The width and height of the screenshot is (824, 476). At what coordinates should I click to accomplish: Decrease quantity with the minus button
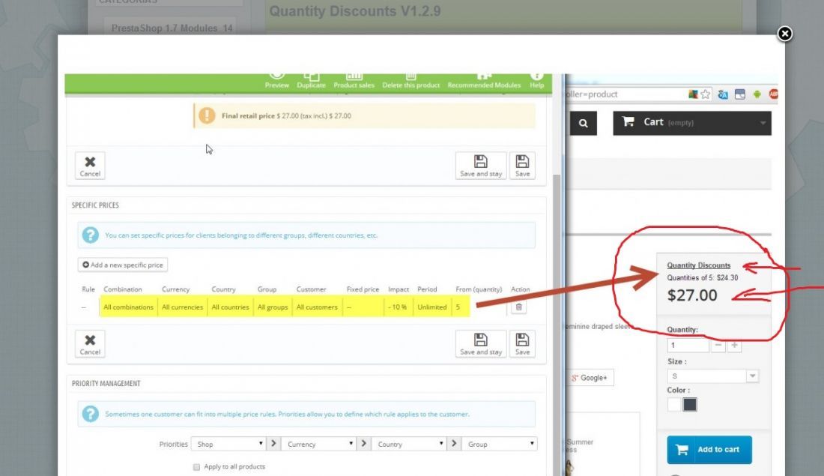[718, 345]
